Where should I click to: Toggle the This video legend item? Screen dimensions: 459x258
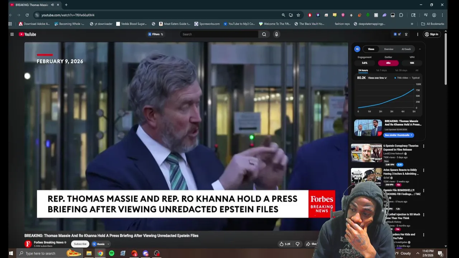401,78
